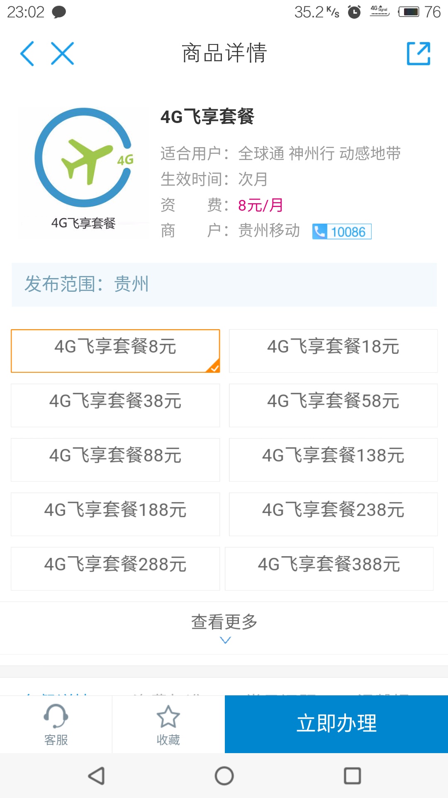The height and width of the screenshot is (798, 448).
Task: Call 10086 via phone icon badge
Action: pyautogui.click(x=342, y=232)
